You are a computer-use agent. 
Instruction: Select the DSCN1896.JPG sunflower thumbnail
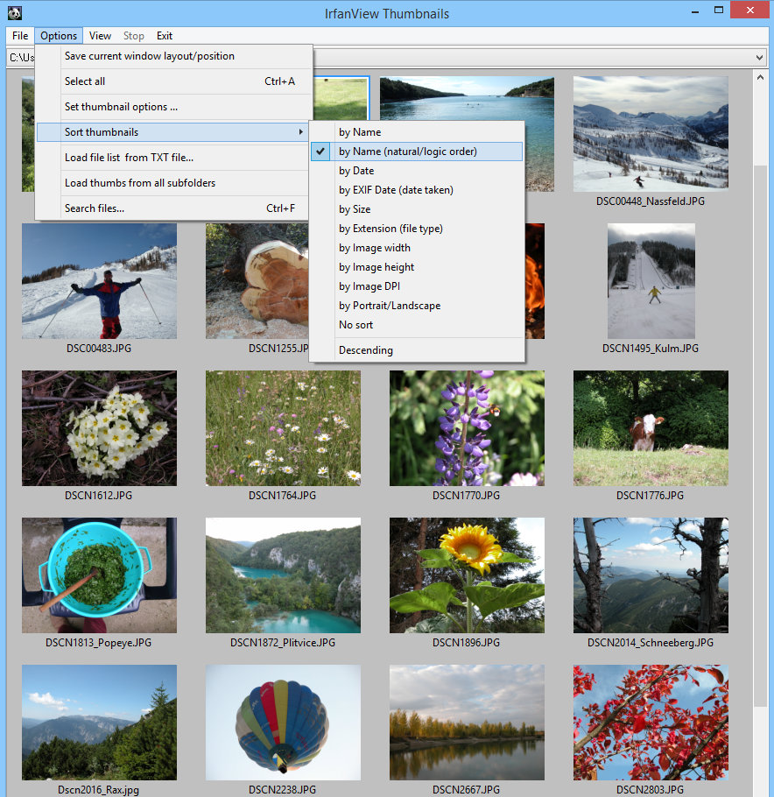pos(467,575)
